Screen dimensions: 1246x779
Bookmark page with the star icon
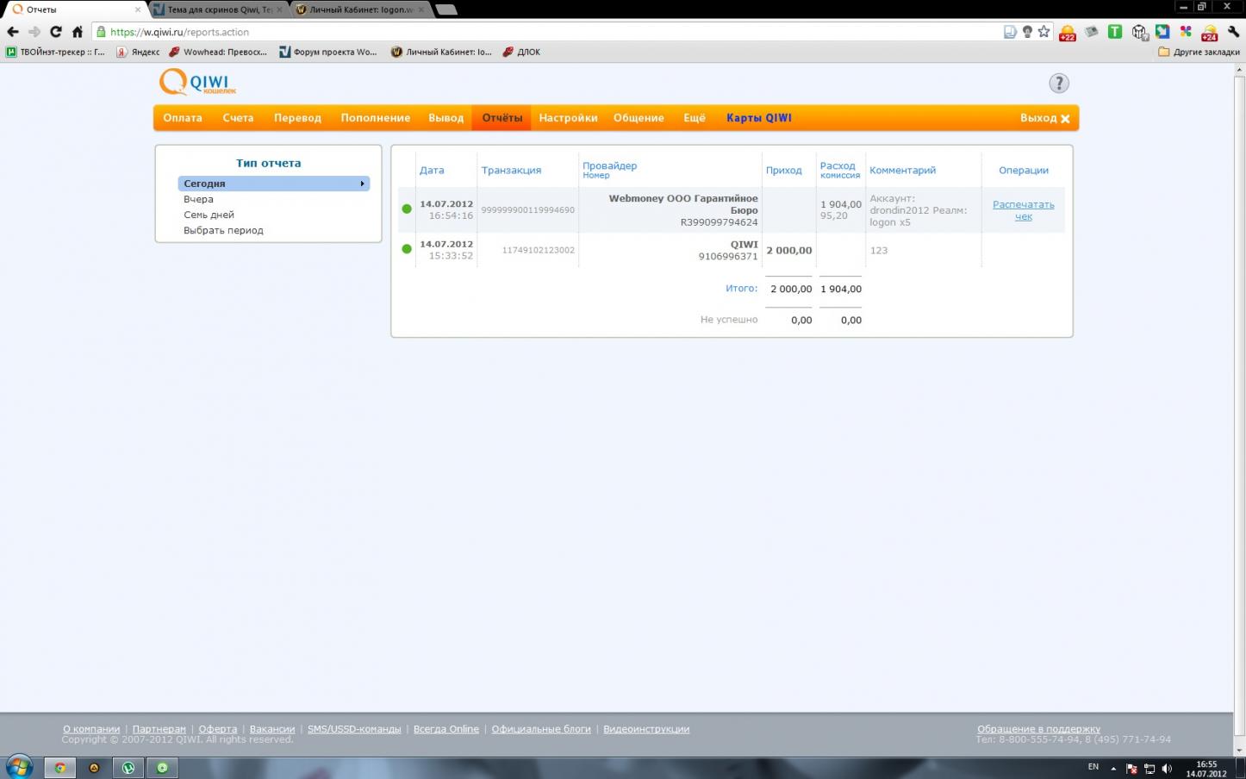pyautogui.click(x=1044, y=32)
